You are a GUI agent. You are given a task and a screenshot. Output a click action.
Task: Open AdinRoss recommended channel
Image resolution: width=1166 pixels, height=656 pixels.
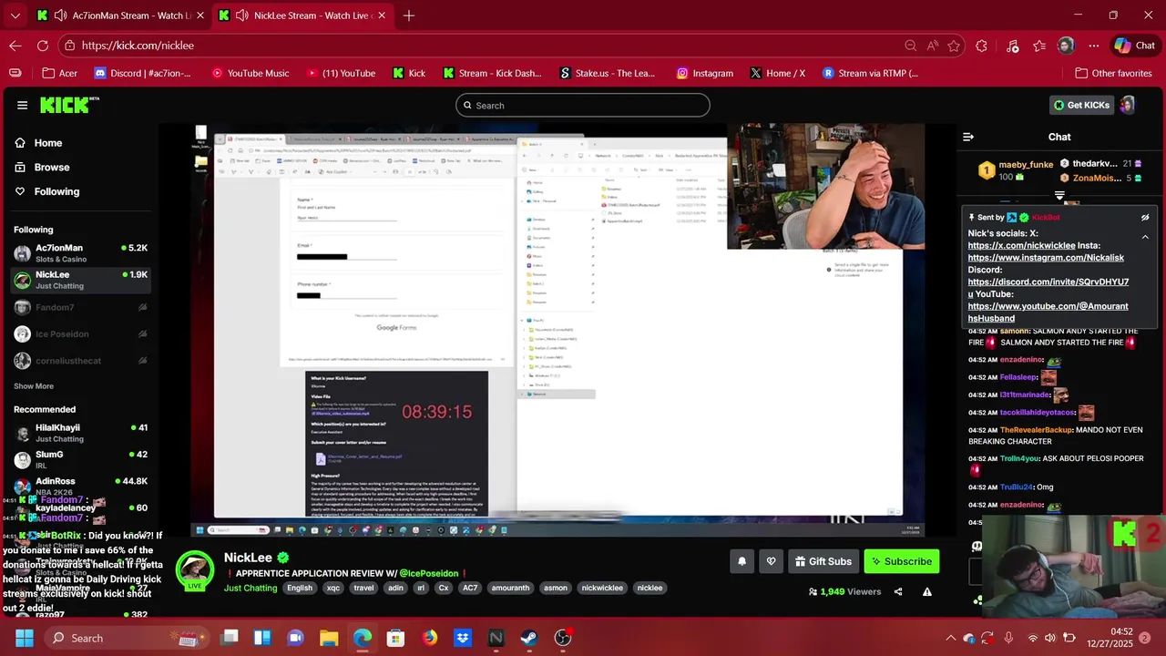click(80, 487)
